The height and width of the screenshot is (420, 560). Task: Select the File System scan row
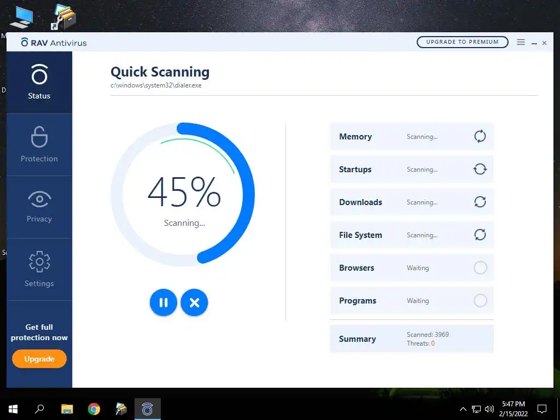pos(412,235)
